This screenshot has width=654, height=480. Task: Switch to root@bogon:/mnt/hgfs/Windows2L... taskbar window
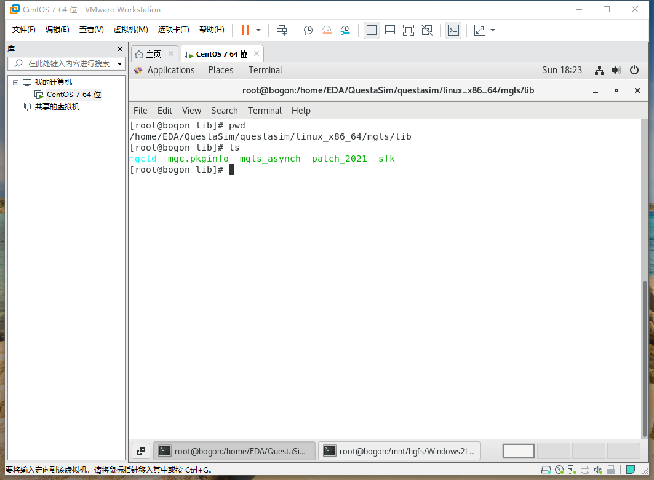pos(399,451)
